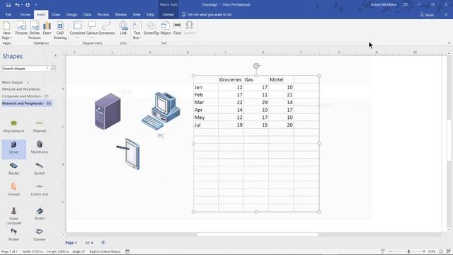Select the Ring network stencil shape

coord(13,127)
